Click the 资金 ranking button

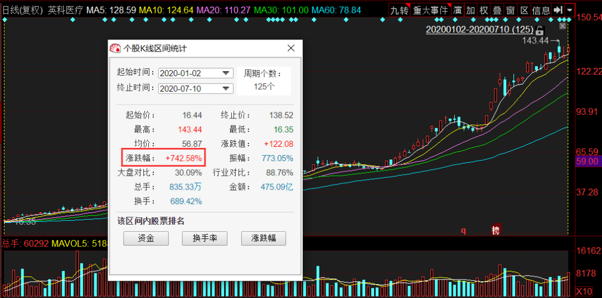tap(146, 239)
